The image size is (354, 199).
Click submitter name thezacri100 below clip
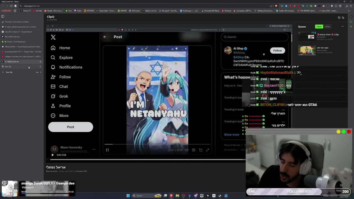point(82,171)
